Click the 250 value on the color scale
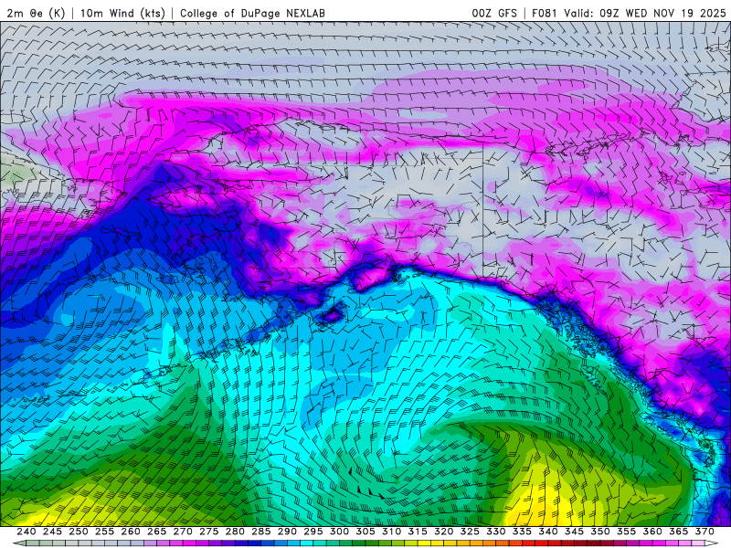 (79, 532)
